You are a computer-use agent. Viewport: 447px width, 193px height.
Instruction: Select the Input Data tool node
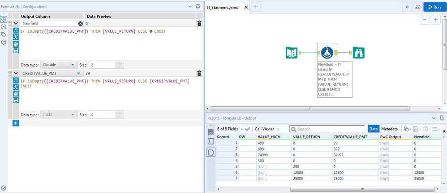292,53
